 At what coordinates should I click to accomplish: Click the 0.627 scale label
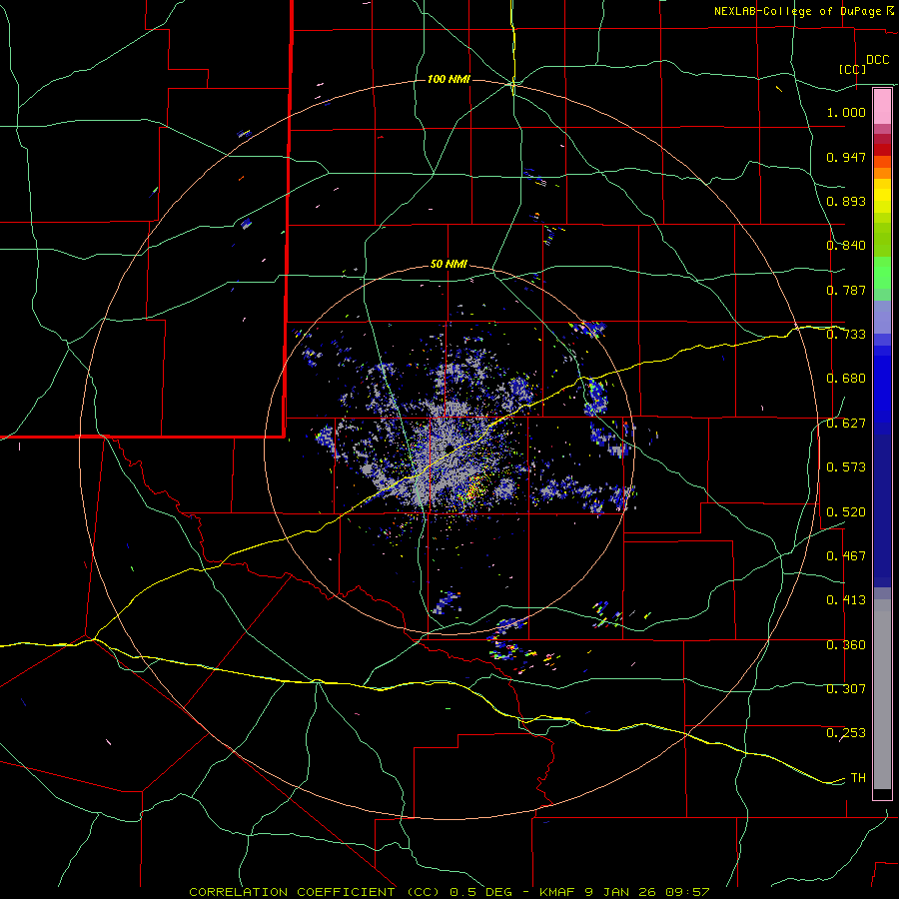(x=846, y=424)
